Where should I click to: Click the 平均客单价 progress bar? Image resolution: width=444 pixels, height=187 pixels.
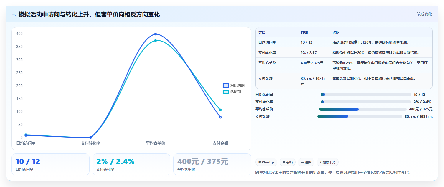click(363, 109)
